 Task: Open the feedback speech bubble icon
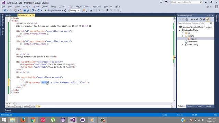(x=161, y=2)
